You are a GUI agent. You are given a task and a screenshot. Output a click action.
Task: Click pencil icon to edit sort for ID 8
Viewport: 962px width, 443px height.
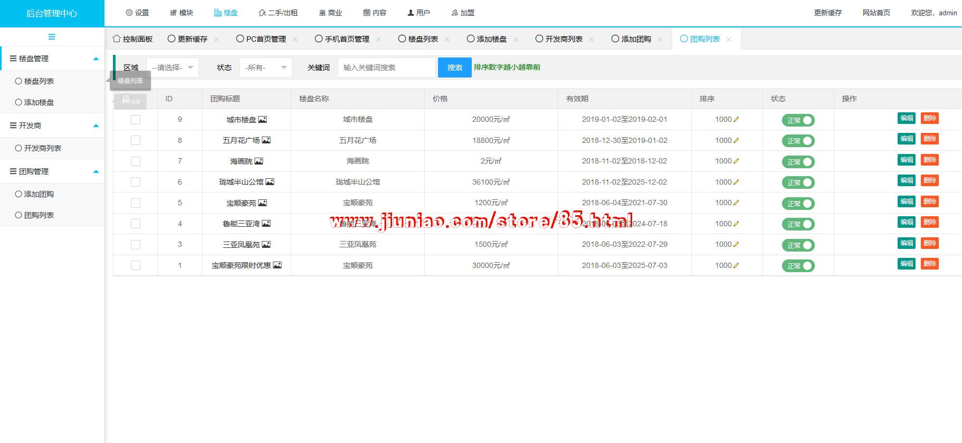[736, 140]
